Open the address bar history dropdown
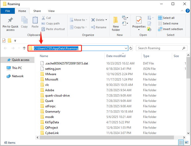Screen dimensions: 191x146 pos(126,48)
